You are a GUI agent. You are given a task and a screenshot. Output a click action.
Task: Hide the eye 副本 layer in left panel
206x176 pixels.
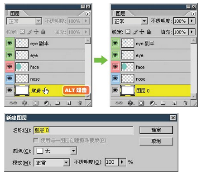[x=10, y=43]
